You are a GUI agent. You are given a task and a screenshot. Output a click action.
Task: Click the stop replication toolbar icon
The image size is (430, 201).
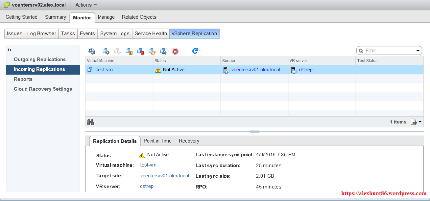point(140,51)
